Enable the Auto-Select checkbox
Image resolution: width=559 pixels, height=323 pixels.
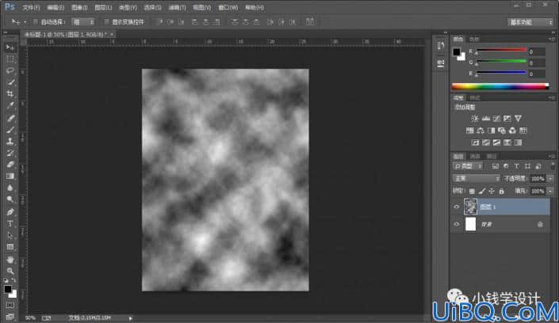tap(36, 22)
